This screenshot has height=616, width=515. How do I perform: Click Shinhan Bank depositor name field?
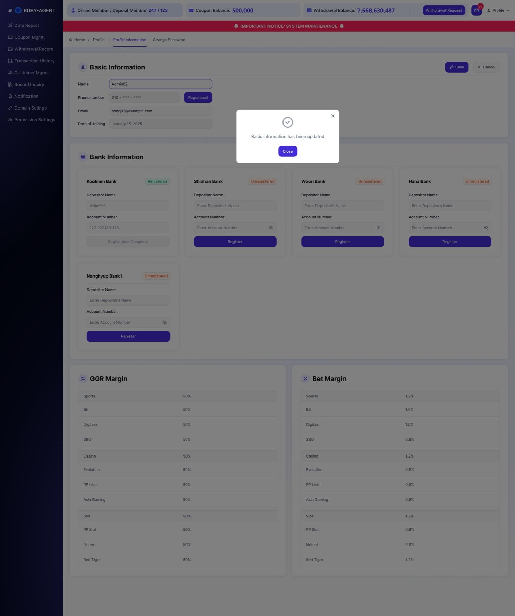pos(235,206)
